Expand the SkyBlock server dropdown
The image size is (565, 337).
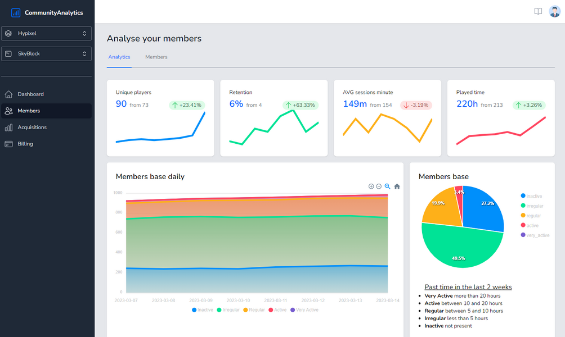pyautogui.click(x=46, y=54)
